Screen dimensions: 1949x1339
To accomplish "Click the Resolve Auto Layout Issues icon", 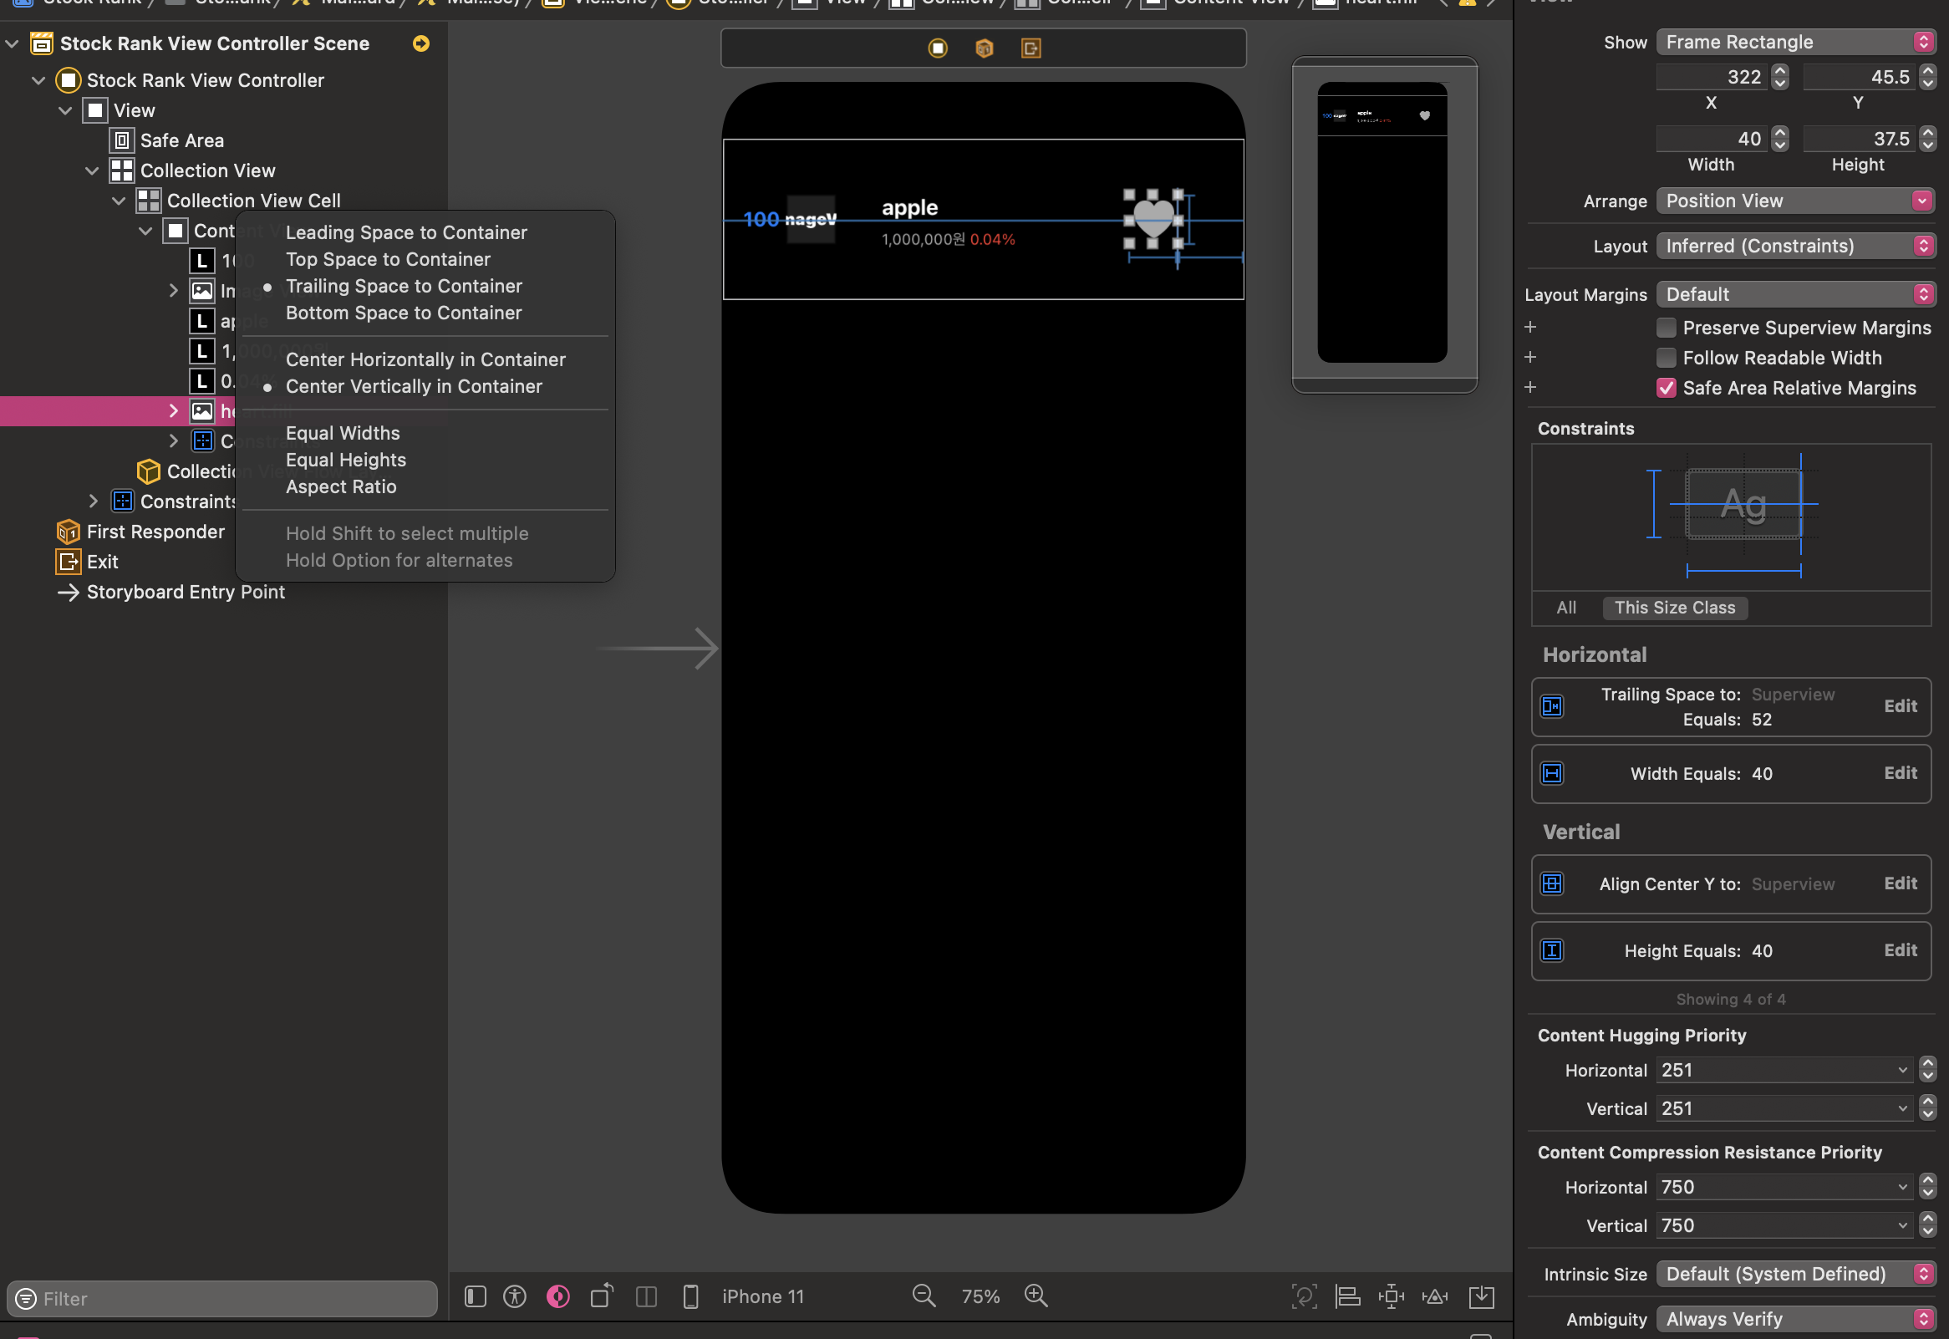I will click(1435, 1297).
